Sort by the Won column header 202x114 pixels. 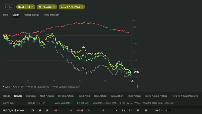point(57,103)
